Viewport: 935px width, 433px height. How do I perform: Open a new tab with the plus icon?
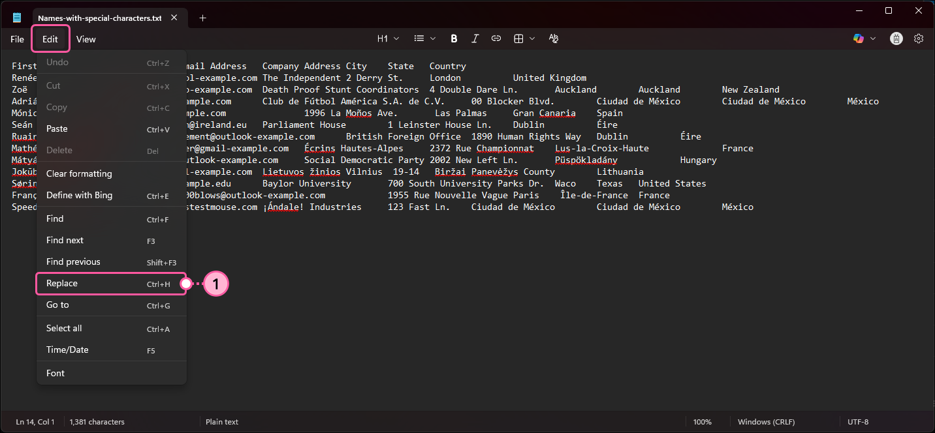point(202,18)
